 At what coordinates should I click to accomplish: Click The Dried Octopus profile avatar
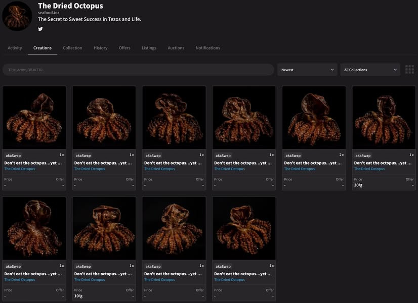click(x=17, y=16)
